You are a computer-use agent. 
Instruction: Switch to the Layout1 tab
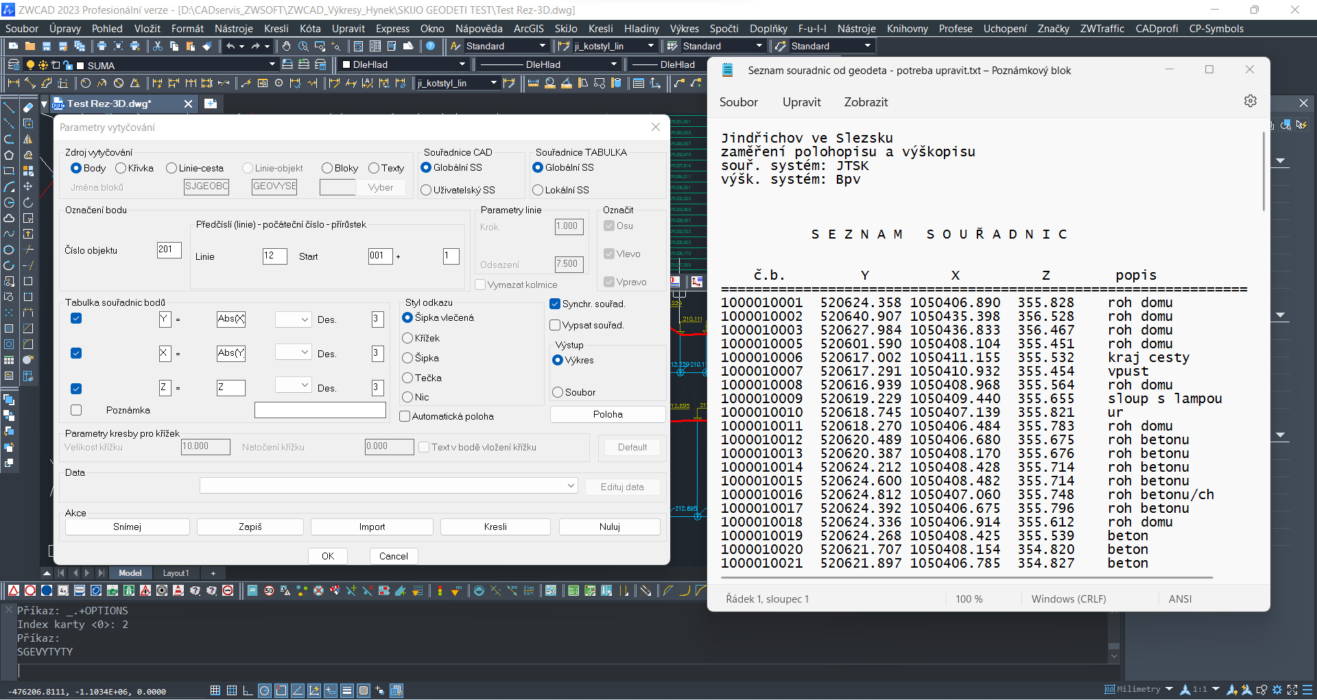pyautogui.click(x=175, y=573)
